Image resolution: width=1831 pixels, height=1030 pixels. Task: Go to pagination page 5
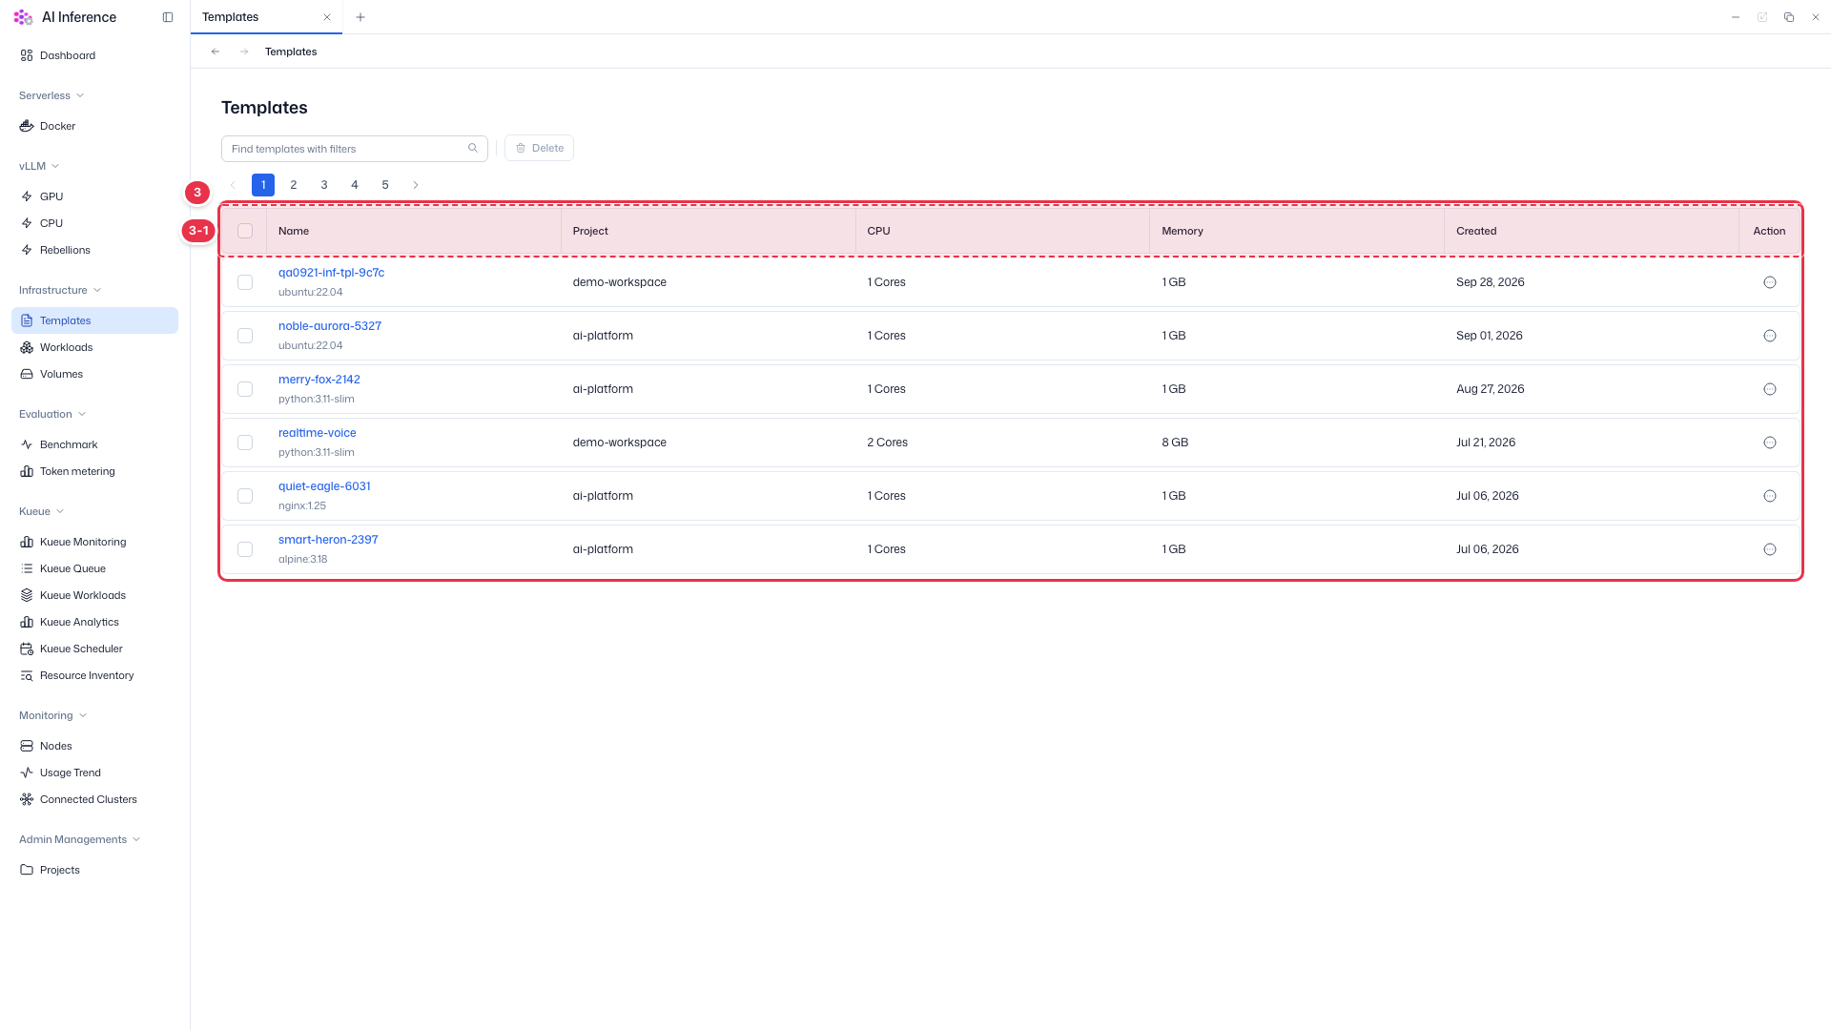385,185
